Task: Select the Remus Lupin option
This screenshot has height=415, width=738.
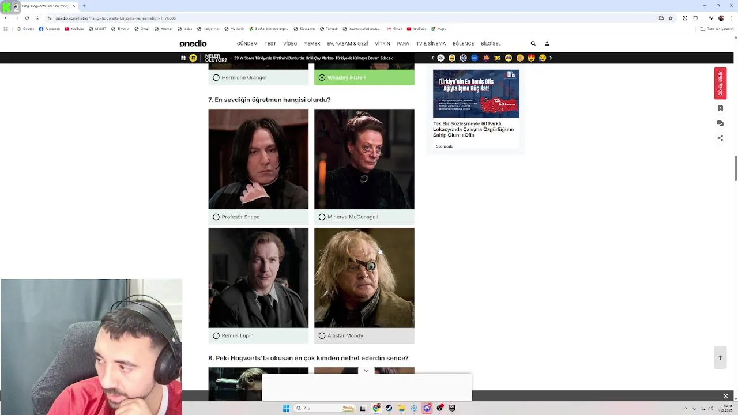Action: pyautogui.click(x=258, y=335)
